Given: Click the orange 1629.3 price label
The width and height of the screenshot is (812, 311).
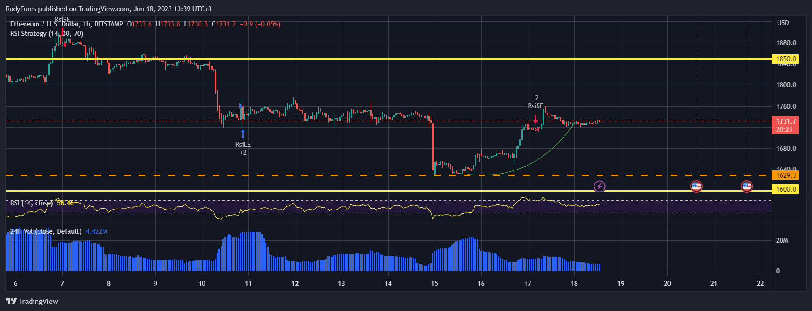Looking at the screenshot, I should tap(786, 175).
